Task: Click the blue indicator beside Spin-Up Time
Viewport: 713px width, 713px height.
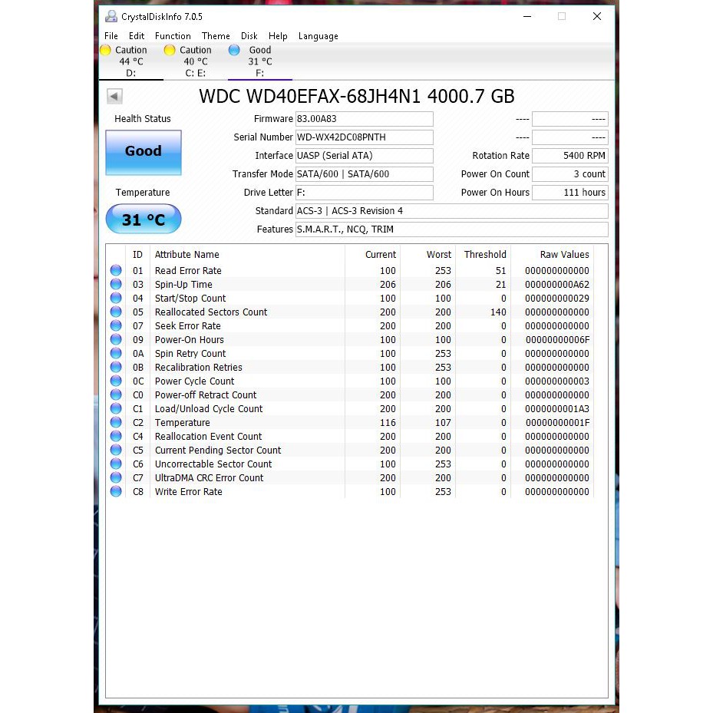Action: pos(116,284)
